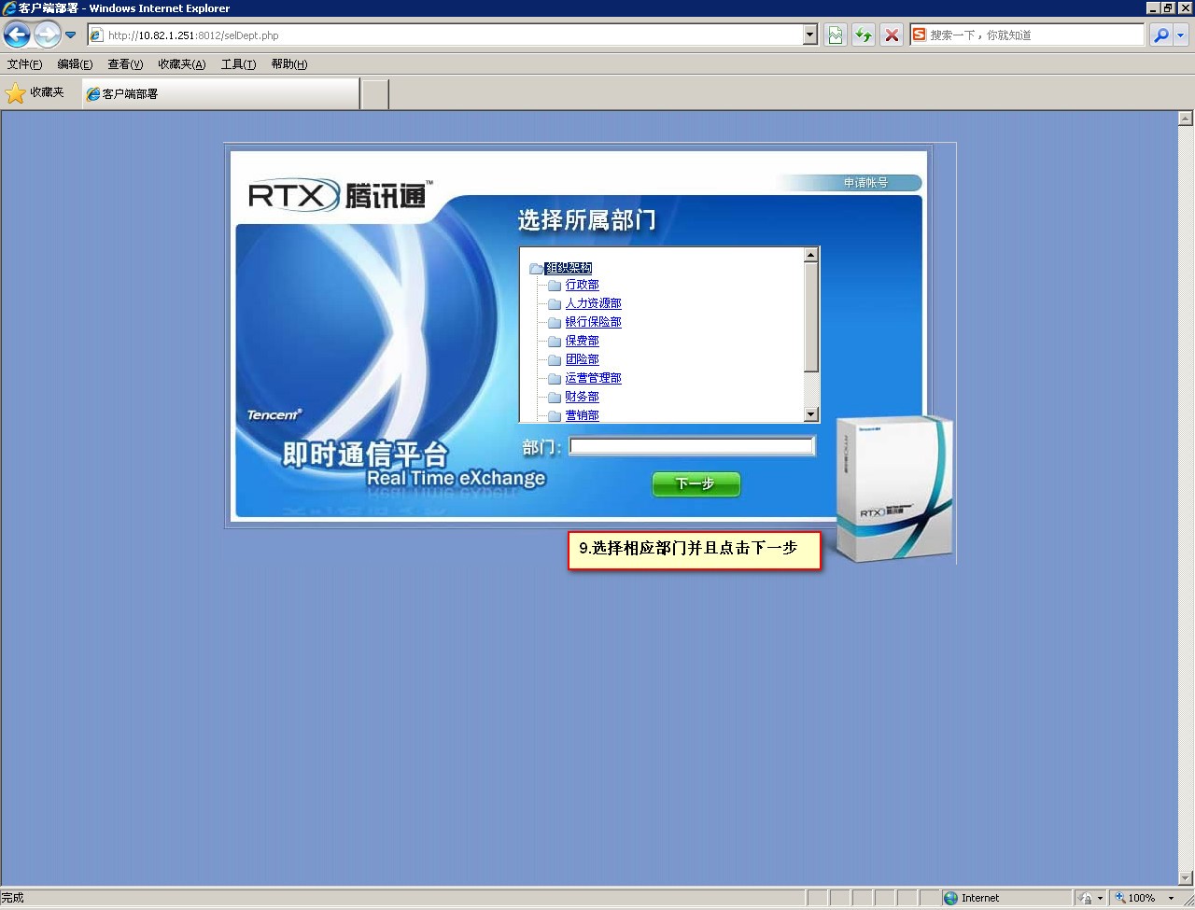Viewport: 1195px width, 910px height.
Task: Click the browser Back arrow button
Action: [x=18, y=35]
